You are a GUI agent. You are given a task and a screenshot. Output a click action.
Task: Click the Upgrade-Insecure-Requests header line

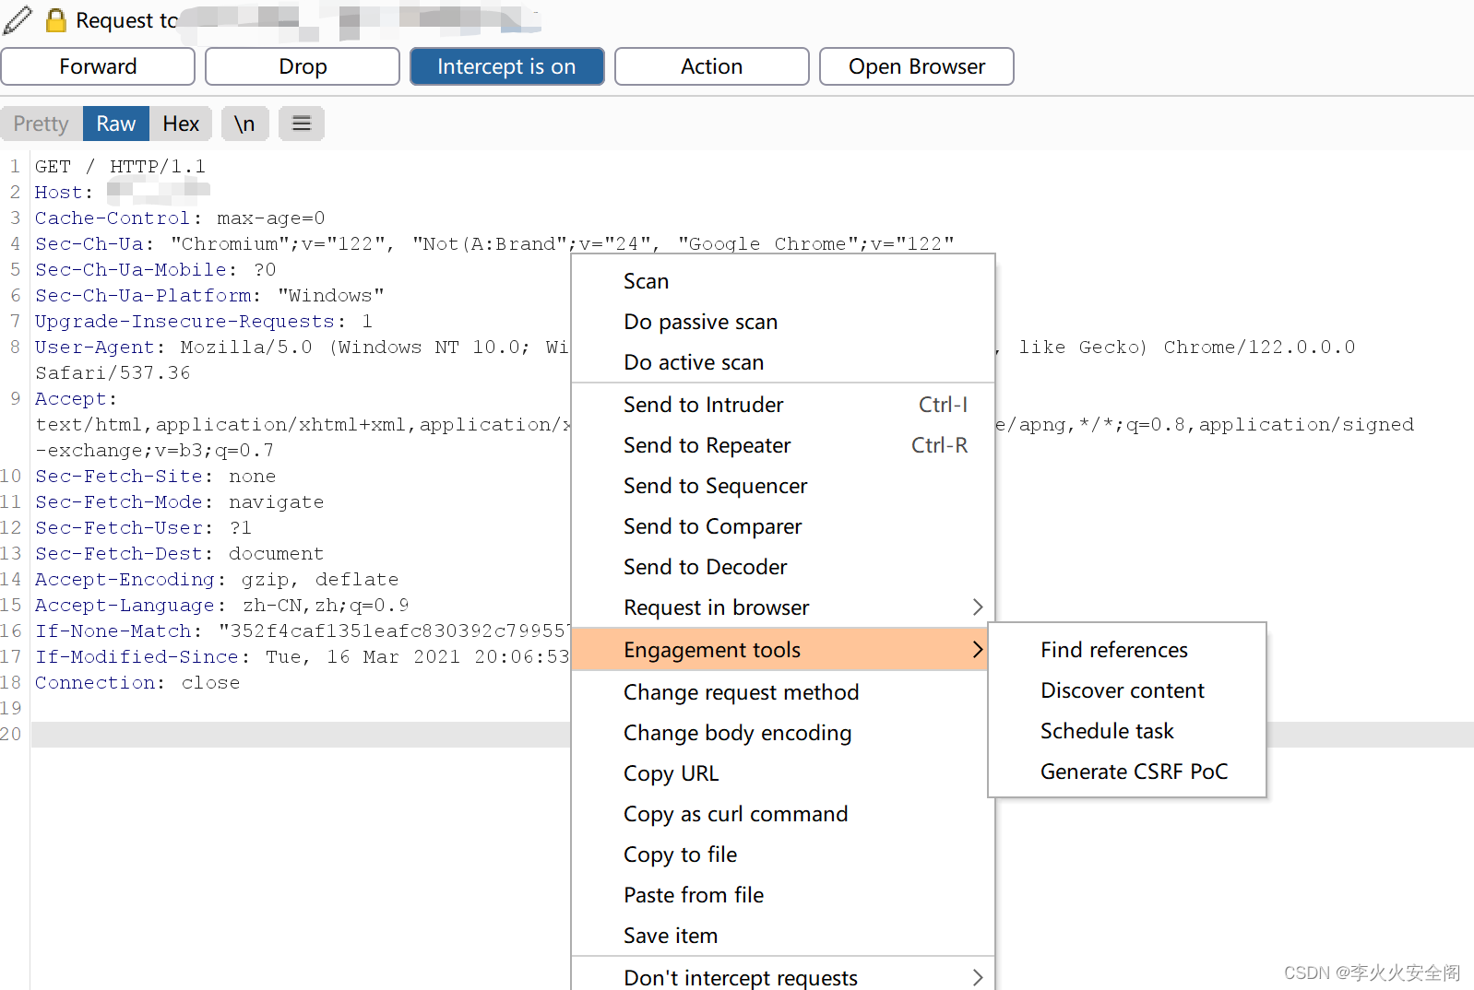[x=204, y=322]
